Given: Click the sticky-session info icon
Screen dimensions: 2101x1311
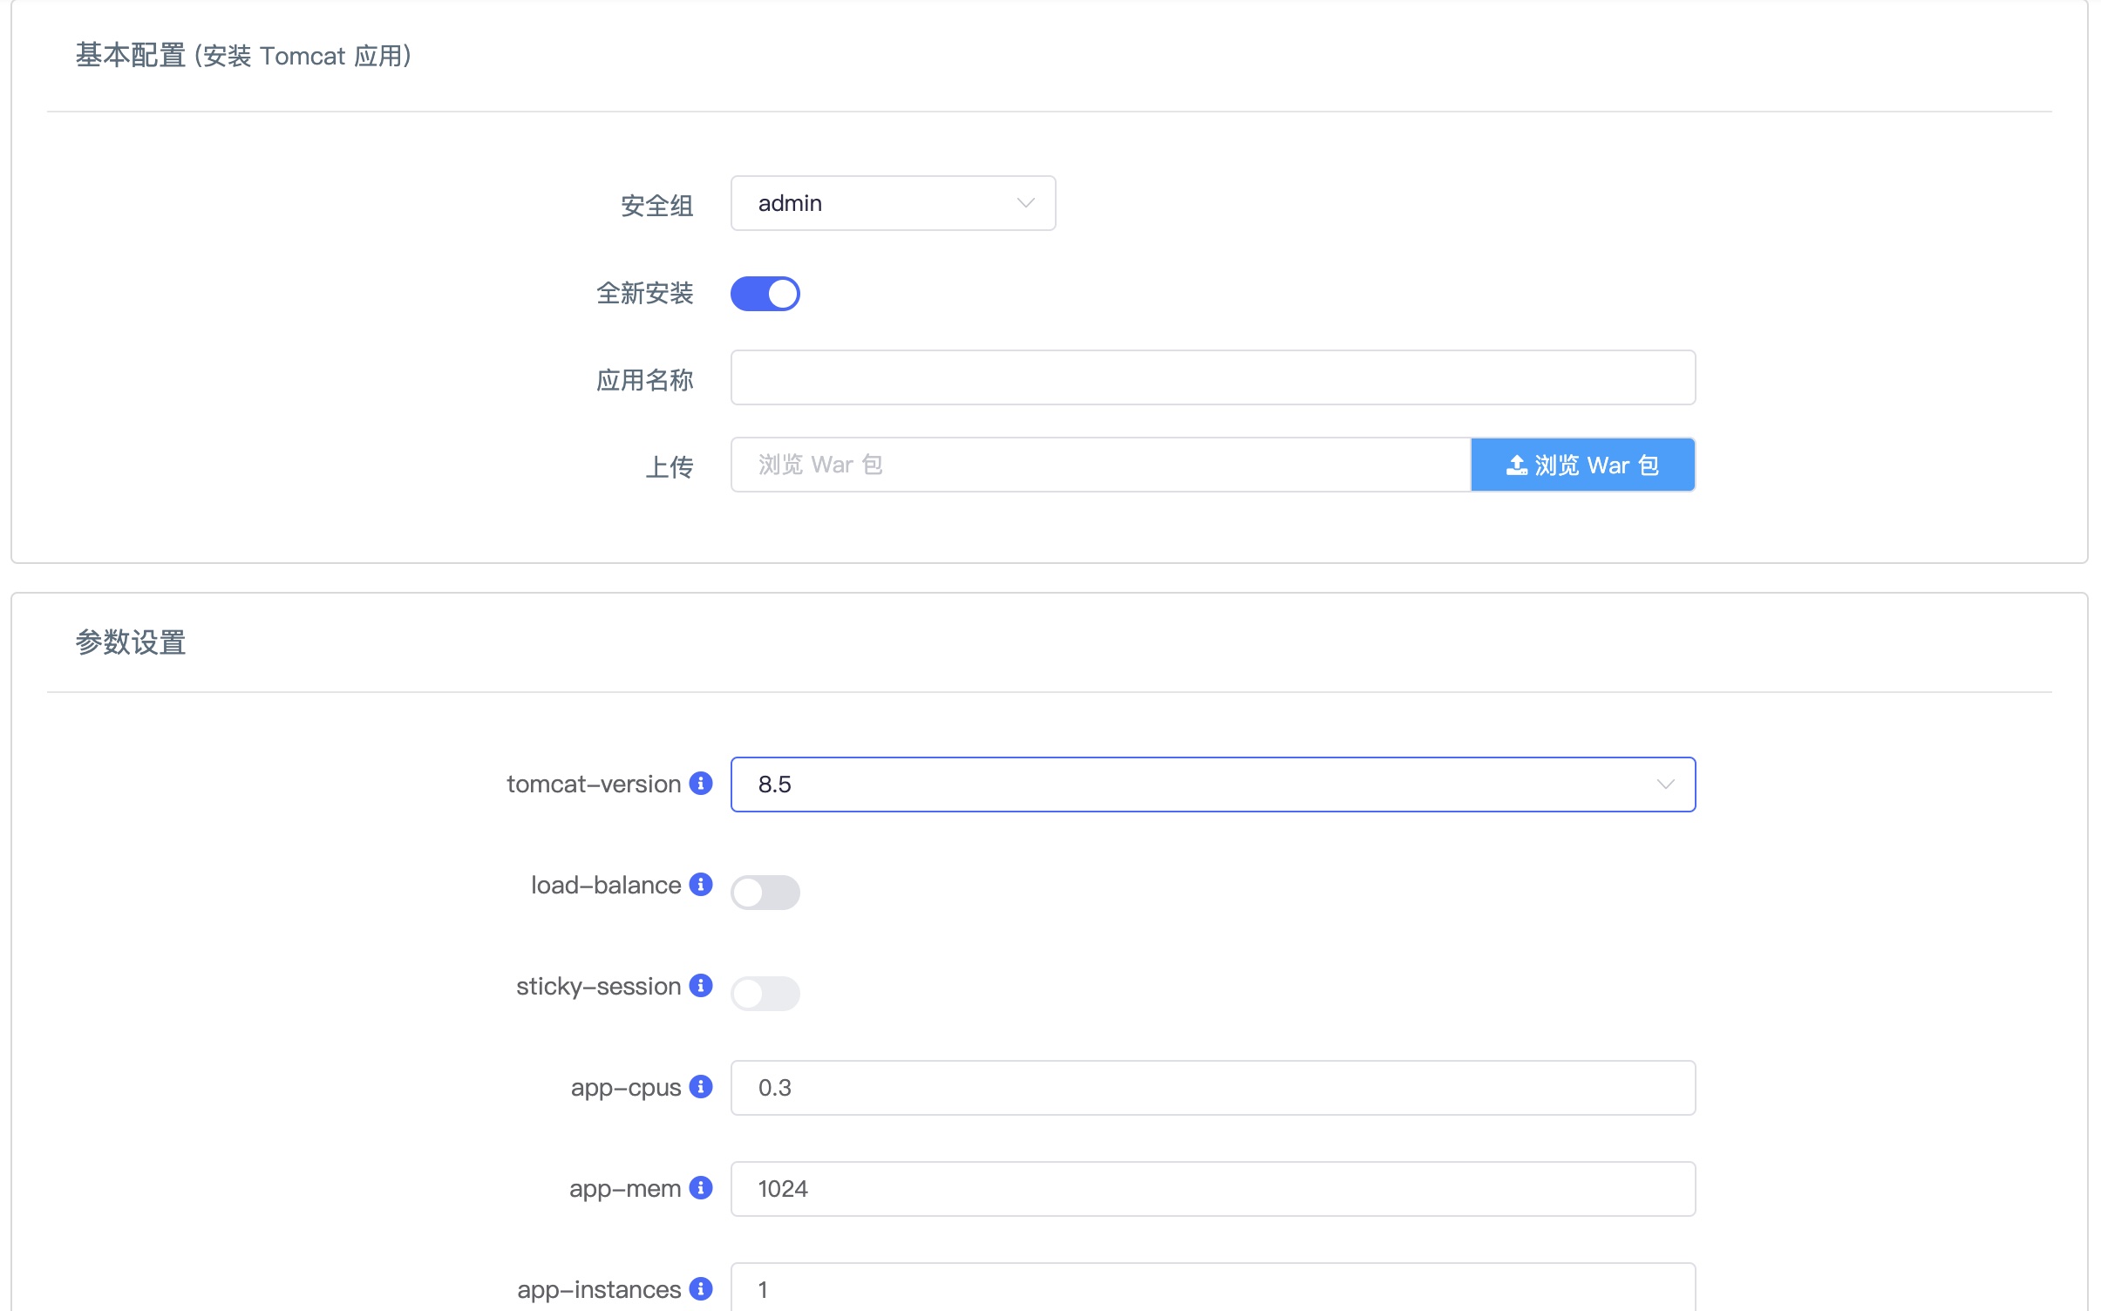Looking at the screenshot, I should point(700,985).
